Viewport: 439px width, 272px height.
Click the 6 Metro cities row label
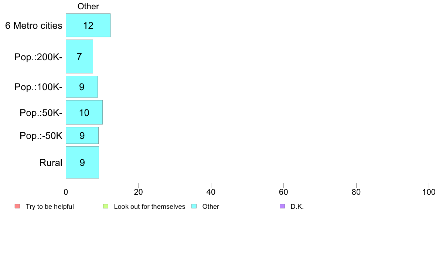tap(34, 25)
